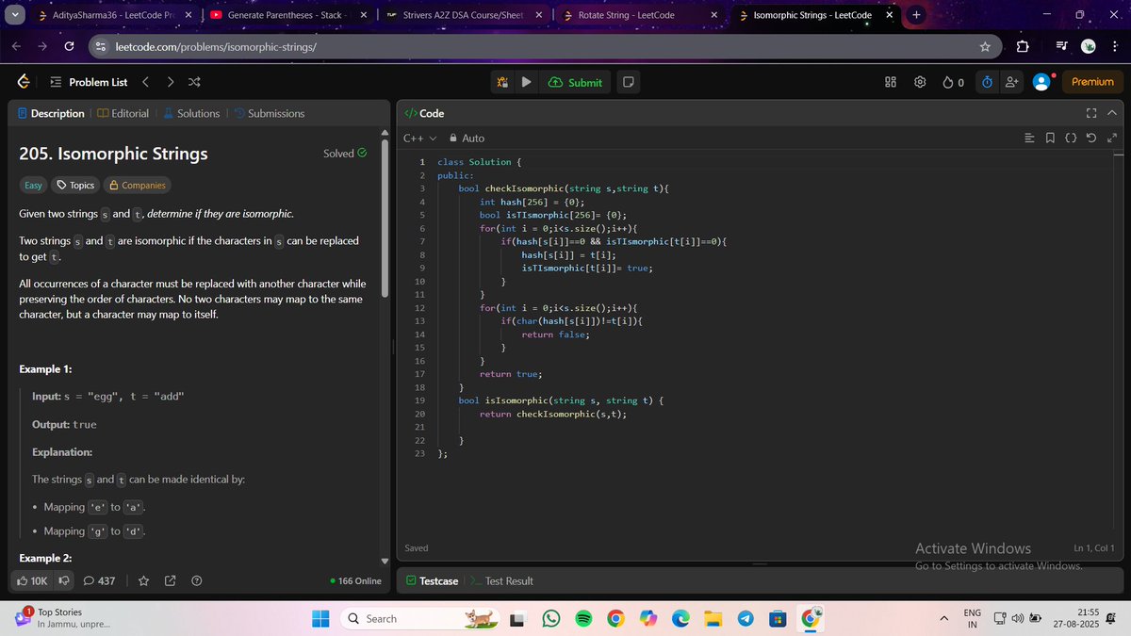
Task: Click the debugger icon beside Run
Action: [x=503, y=82]
